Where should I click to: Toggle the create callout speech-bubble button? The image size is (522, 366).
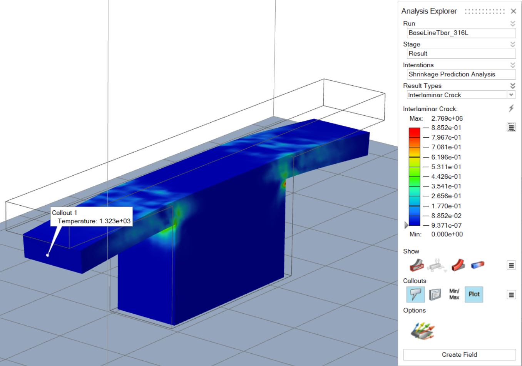click(x=415, y=294)
